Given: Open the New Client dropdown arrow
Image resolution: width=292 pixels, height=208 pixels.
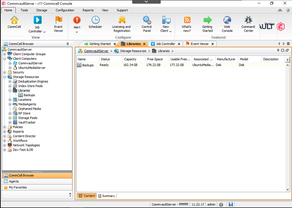Looking at the screenshot, I should 170,31.
